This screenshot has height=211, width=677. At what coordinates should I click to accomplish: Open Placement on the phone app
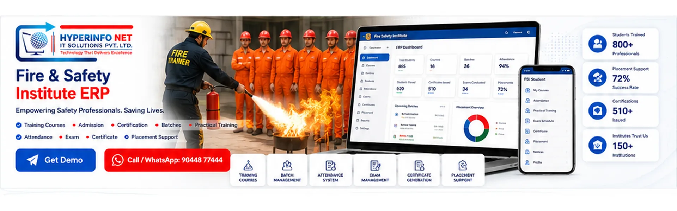(x=546, y=142)
